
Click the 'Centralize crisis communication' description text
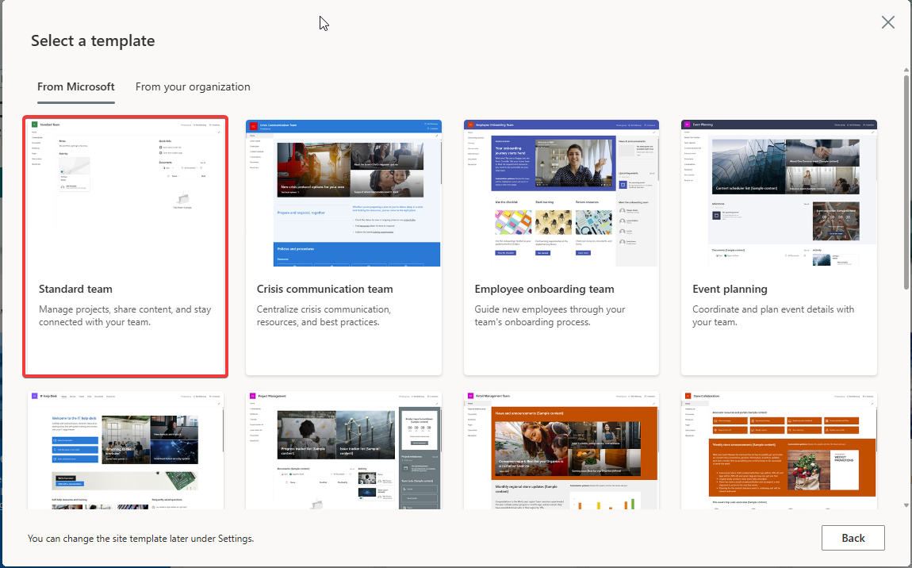pyautogui.click(x=324, y=316)
